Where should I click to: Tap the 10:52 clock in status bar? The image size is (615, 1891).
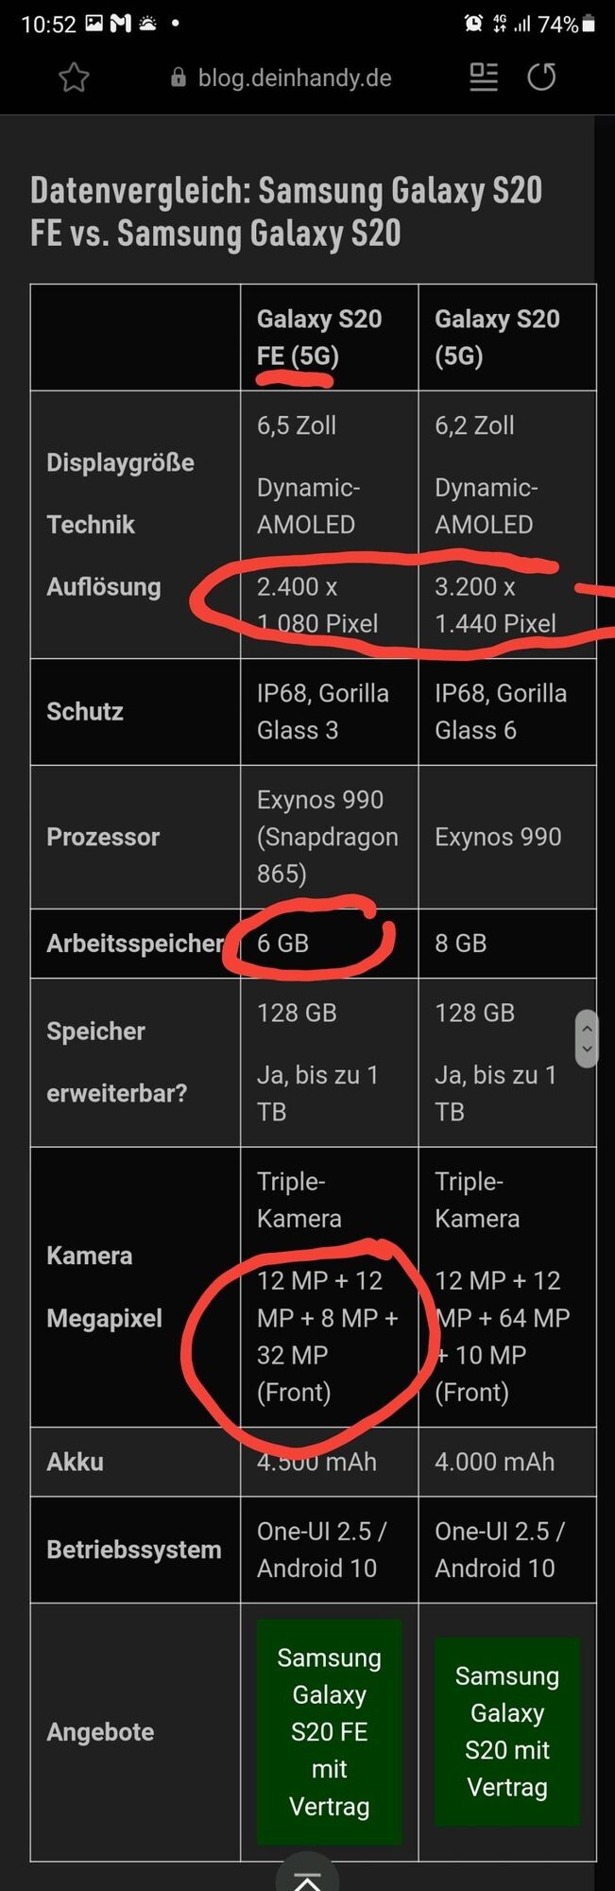click(x=48, y=25)
